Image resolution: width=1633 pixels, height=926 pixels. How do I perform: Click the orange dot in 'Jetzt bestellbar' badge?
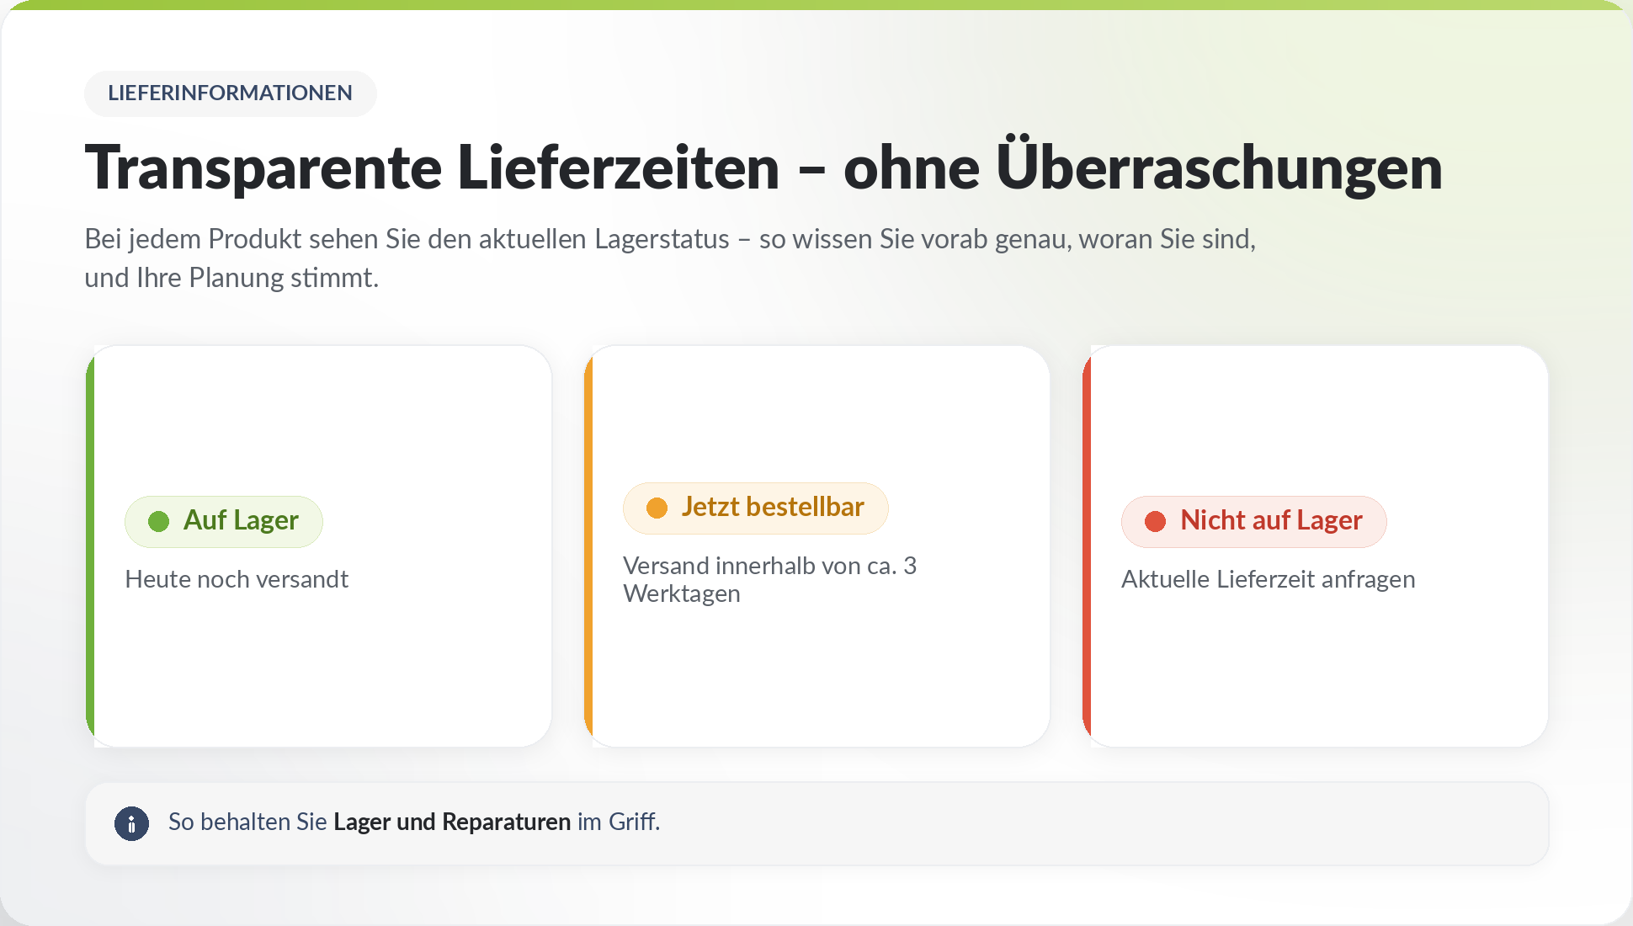657,508
